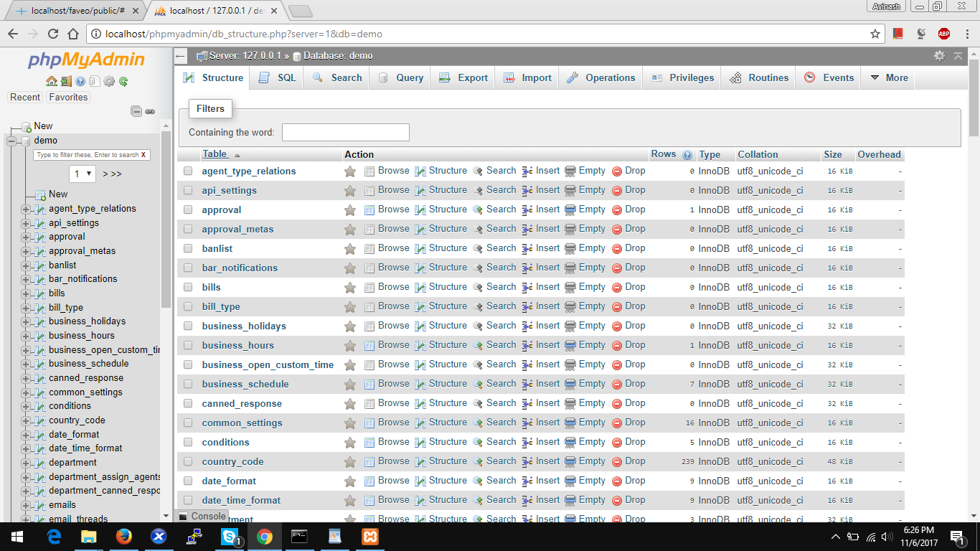The width and height of the screenshot is (980, 551).
Task: Mark the conditions table as favorite with the star
Action: tap(349, 442)
